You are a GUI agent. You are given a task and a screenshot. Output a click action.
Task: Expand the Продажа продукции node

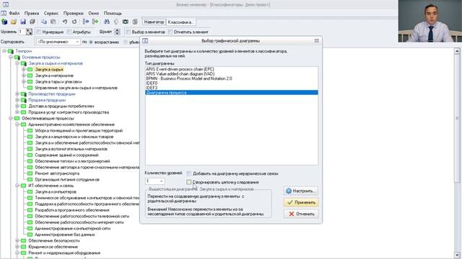[17, 100]
